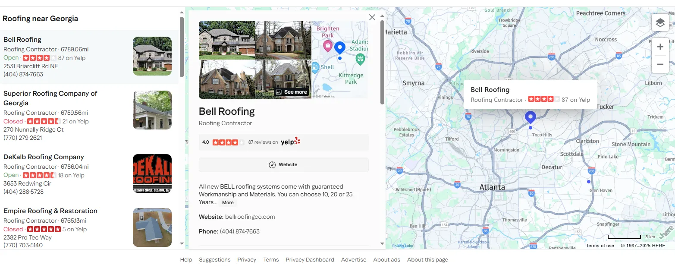
Task: Click Terms of use on the map
Action: point(600,246)
